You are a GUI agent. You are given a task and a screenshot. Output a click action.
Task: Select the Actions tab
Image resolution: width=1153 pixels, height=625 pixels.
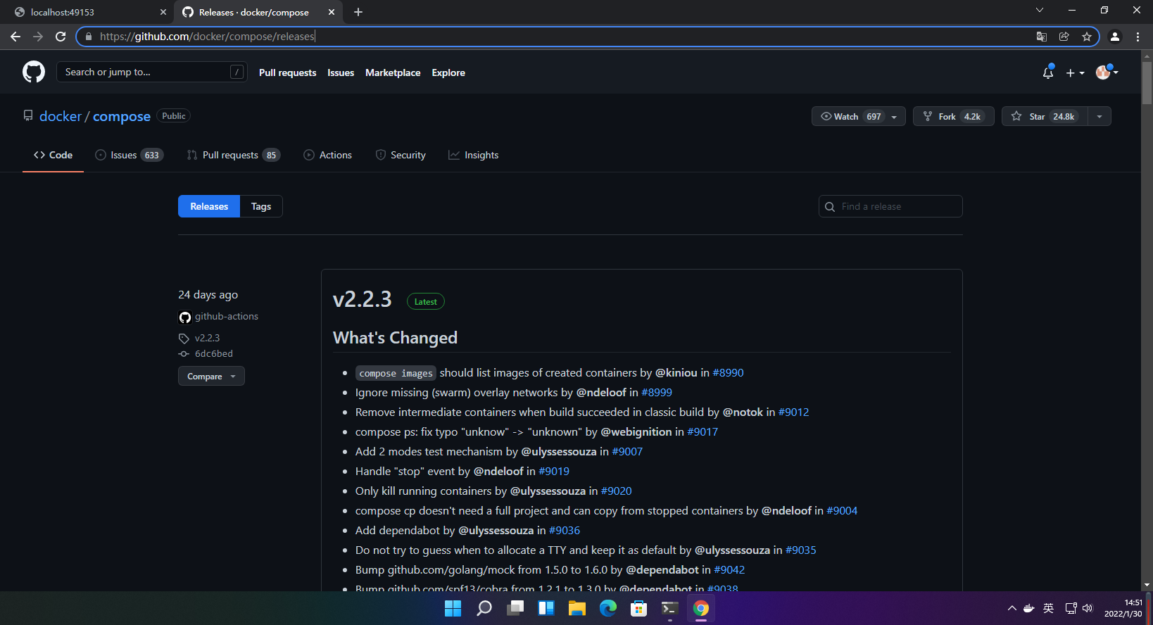click(x=327, y=155)
